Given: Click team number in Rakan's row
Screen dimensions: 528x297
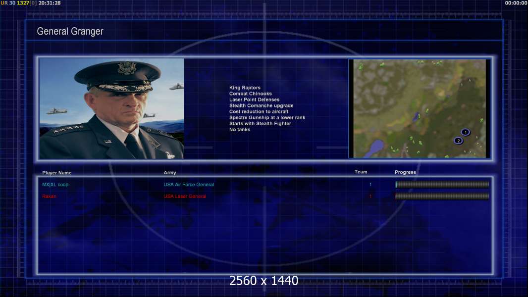Looking at the screenshot, I should [x=370, y=197].
